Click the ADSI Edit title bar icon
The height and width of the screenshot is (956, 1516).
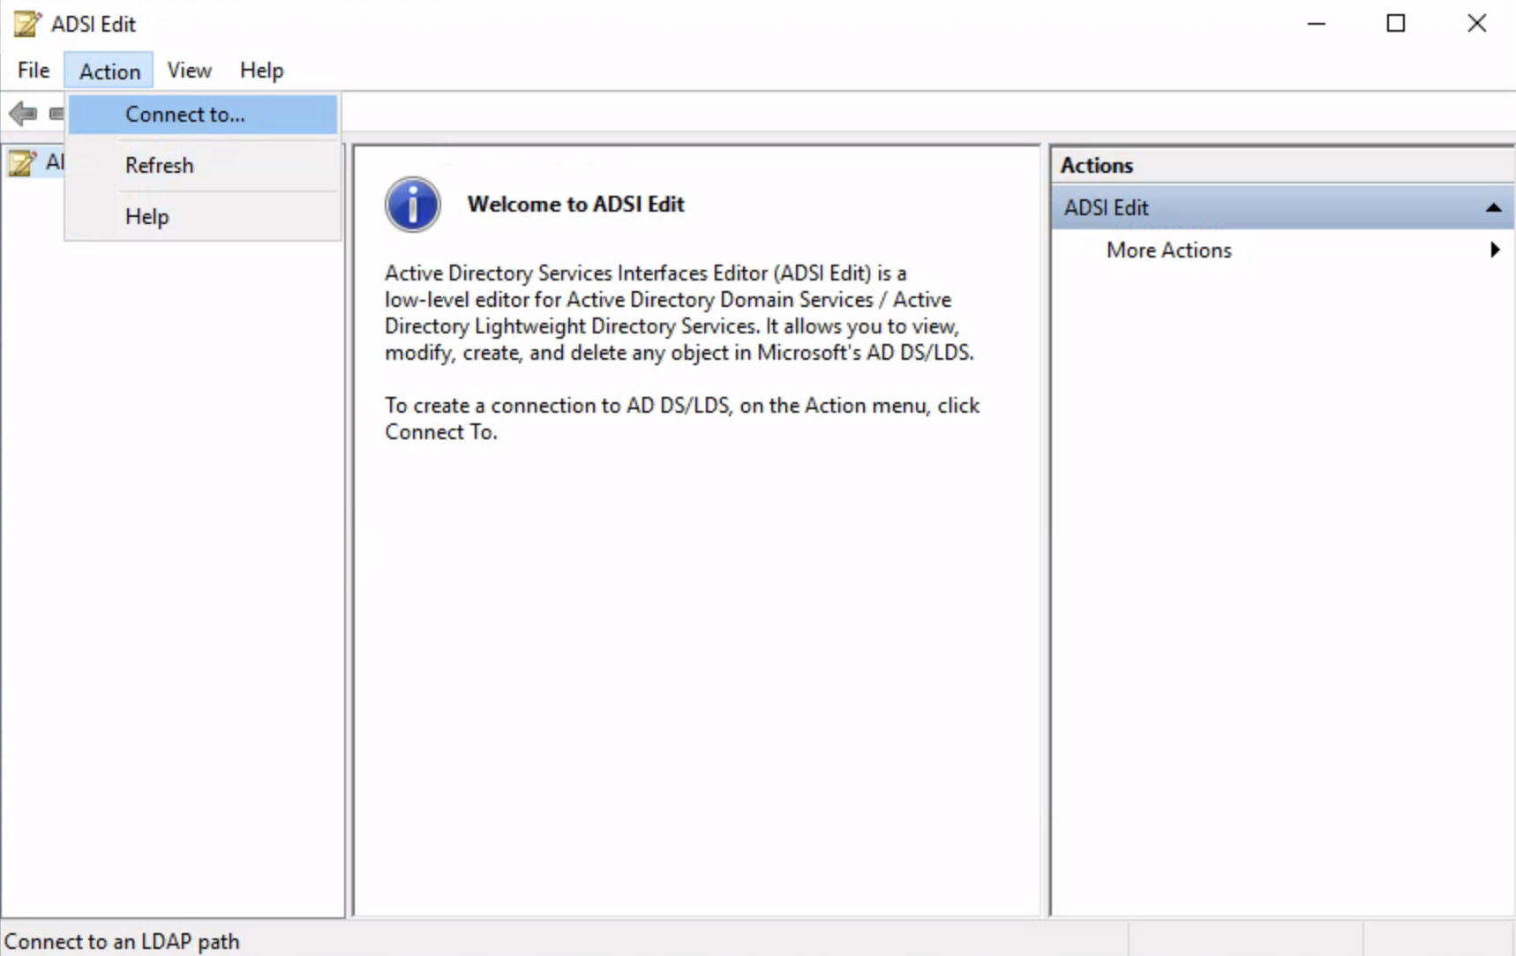coord(27,24)
